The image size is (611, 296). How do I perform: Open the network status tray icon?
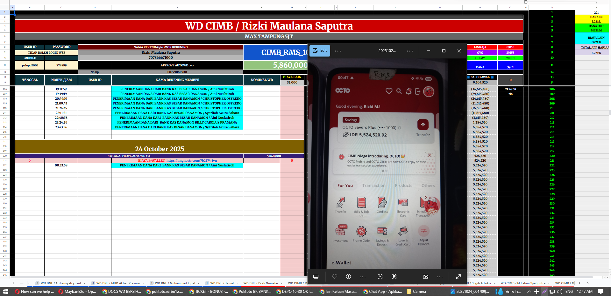(552, 291)
